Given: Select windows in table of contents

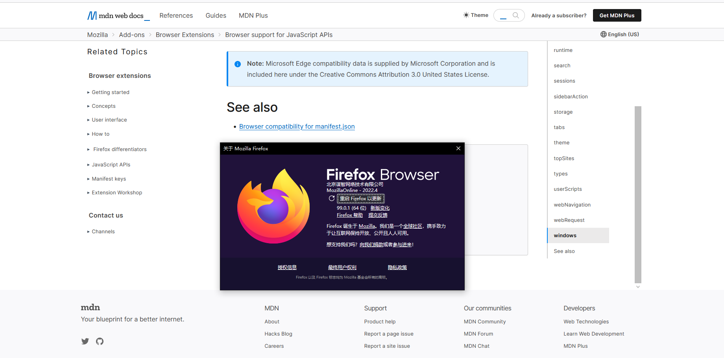Looking at the screenshot, I should (x=578, y=236).
